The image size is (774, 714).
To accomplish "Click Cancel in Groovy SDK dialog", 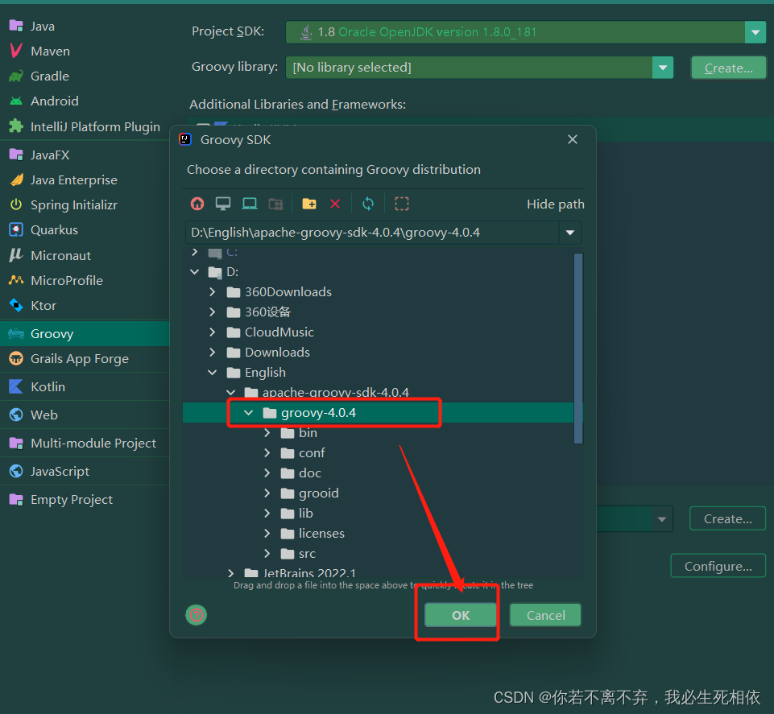I will point(545,615).
